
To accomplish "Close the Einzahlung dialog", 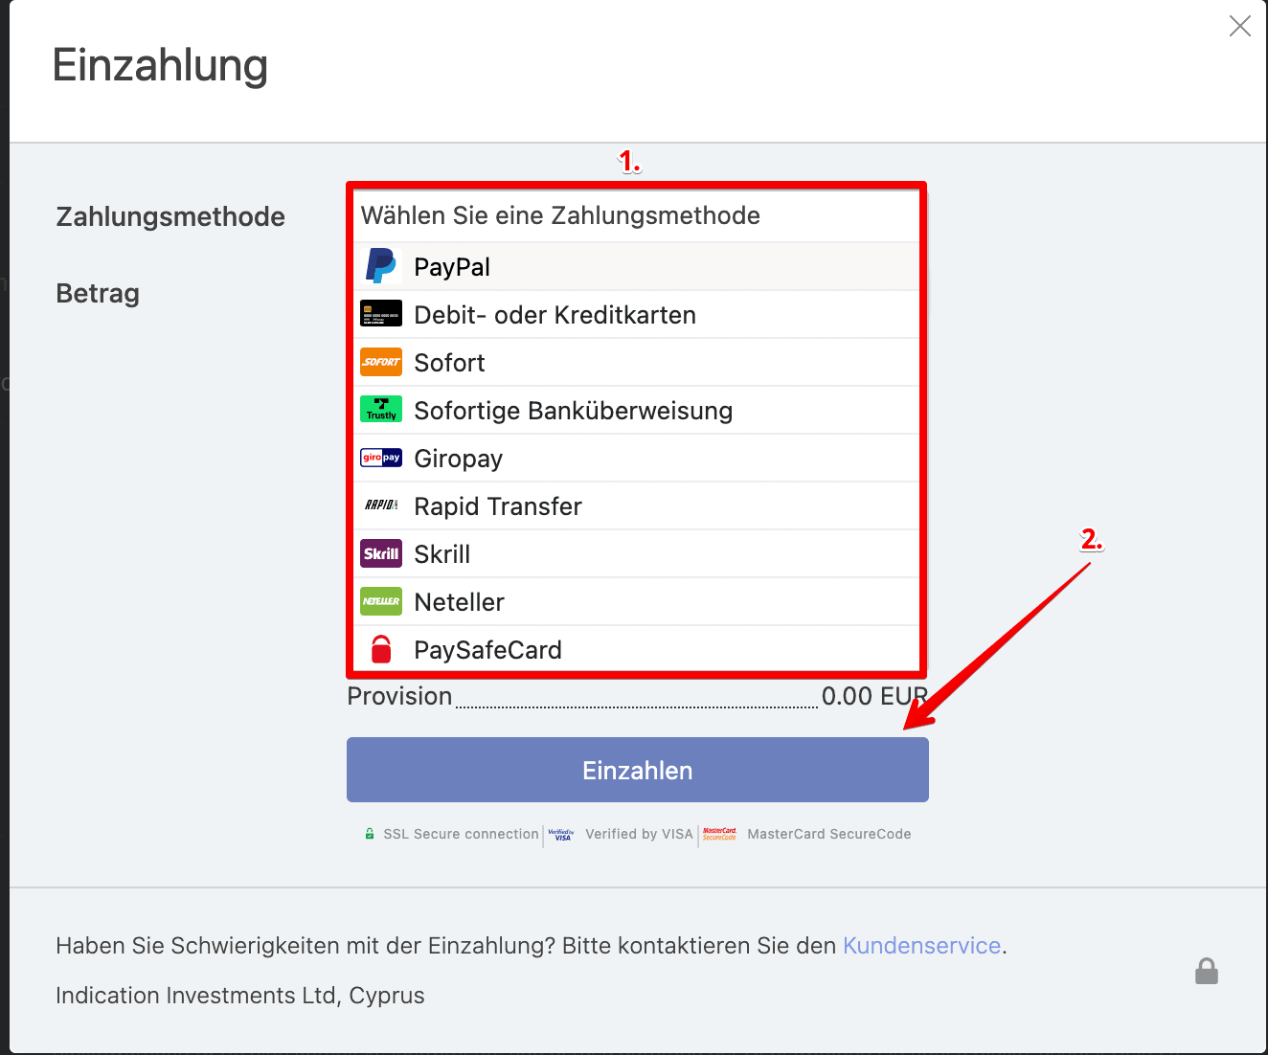I will tap(1239, 26).
